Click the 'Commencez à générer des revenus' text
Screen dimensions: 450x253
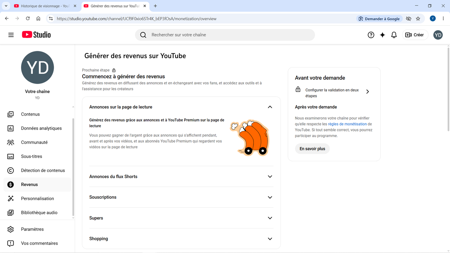click(x=123, y=76)
